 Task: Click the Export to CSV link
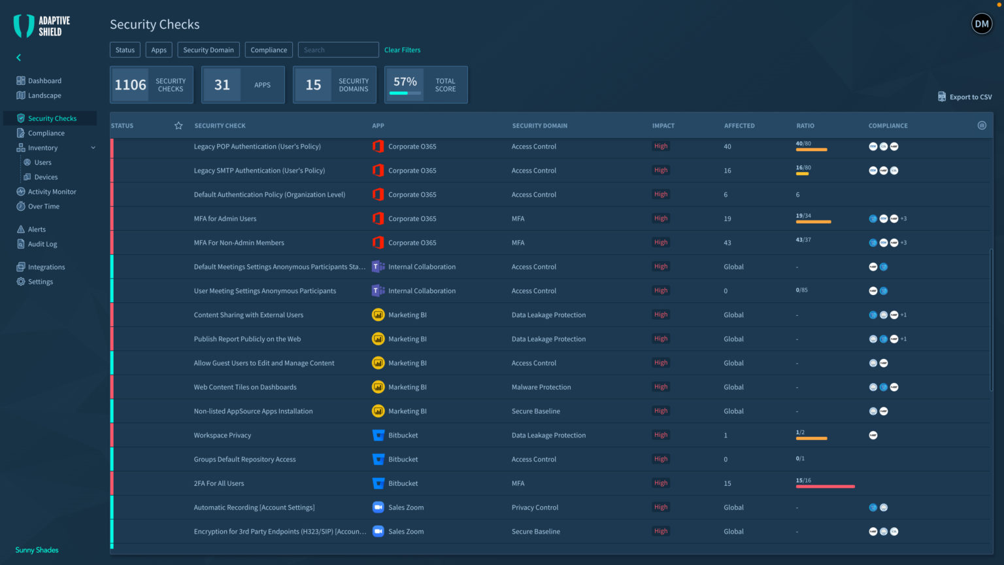click(971, 97)
